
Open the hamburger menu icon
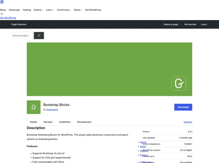[x=2, y=14]
